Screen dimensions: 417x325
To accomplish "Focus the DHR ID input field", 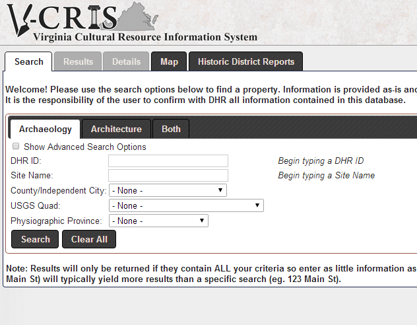I will (168, 161).
